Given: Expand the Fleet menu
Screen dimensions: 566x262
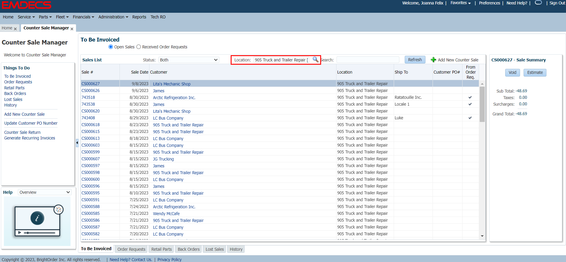Looking at the screenshot, I should click(62, 17).
